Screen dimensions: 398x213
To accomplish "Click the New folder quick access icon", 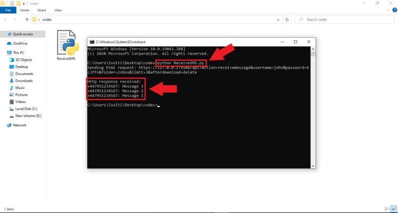I will click(x=18, y=3).
